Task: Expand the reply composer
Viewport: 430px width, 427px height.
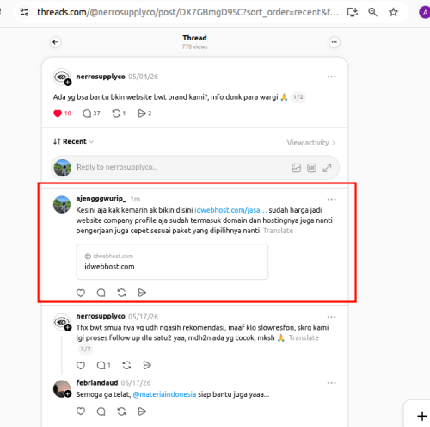Action: click(x=327, y=168)
